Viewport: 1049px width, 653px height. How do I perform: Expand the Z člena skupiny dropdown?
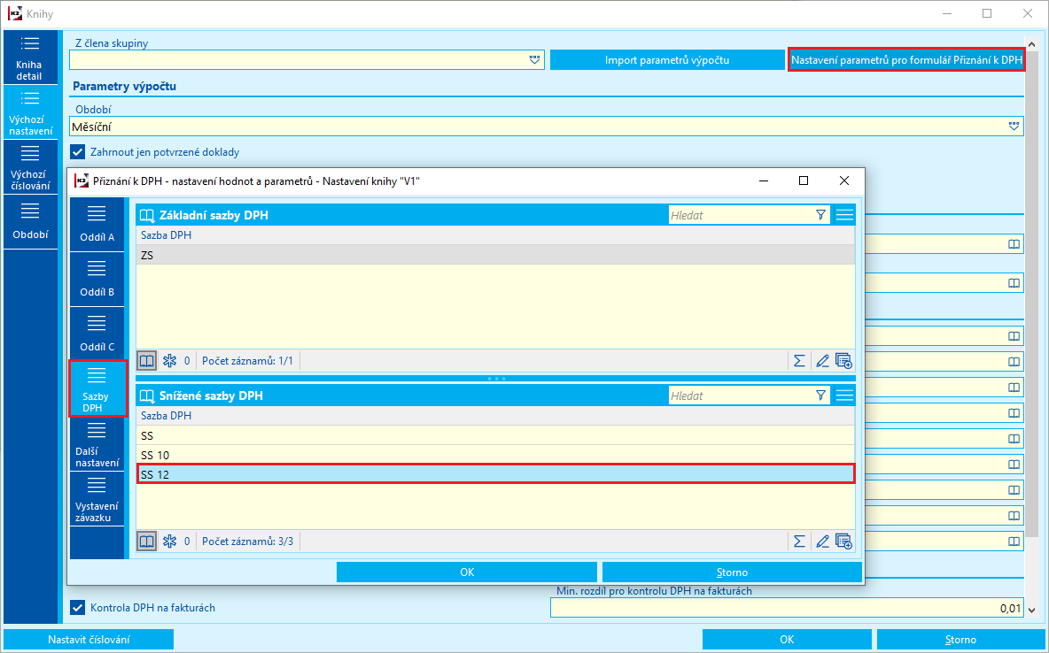pyautogui.click(x=534, y=59)
